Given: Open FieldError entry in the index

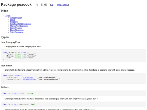Looking at the screenshot, I should [x=14, y=22].
